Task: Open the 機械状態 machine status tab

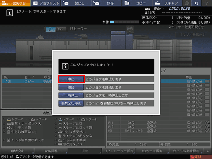Action: 15,3
